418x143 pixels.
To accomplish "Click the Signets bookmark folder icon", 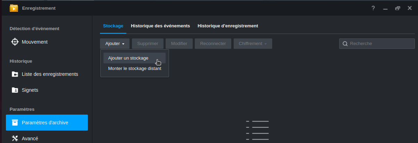I will (15, 90).
